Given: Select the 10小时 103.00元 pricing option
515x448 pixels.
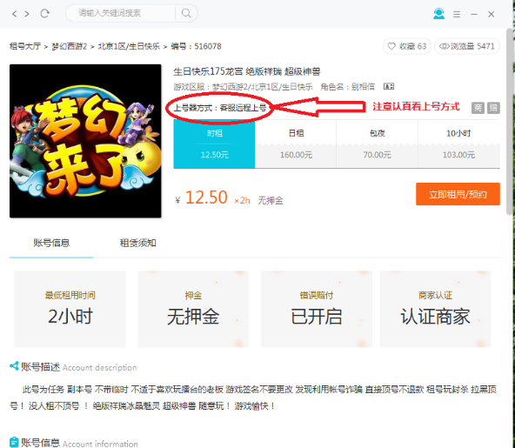Looking at the screenshot, I should click(458, 144).
